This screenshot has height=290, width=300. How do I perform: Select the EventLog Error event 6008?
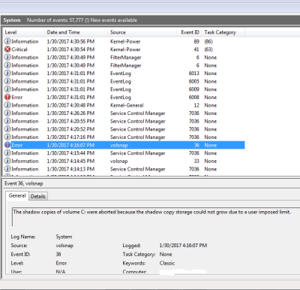tap(124, 97)
